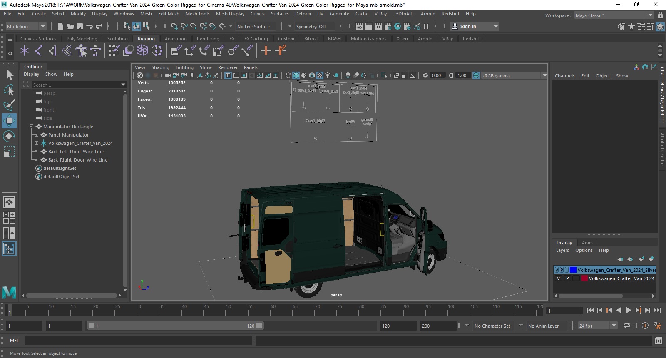Open the viewport Shading menu

coord(160,67)
